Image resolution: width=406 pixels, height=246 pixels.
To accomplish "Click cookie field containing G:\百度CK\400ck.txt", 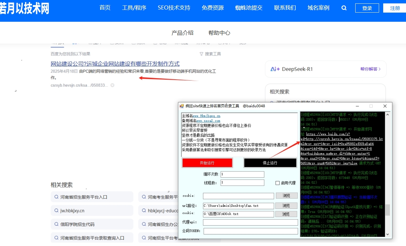I will [238, 214].
